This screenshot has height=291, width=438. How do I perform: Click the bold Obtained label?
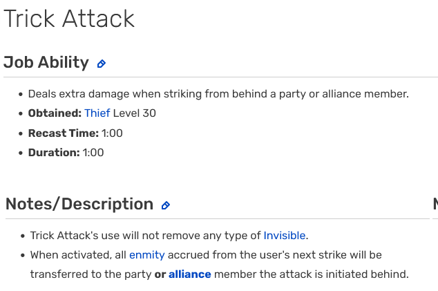coord(55,113)
